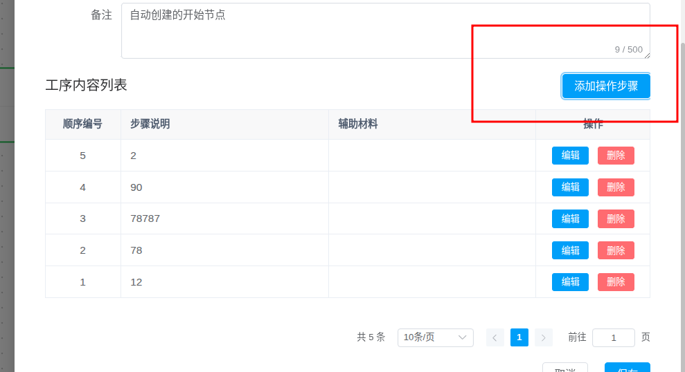Screen dimensions: 685x372
Task: Delete the row with sequence number 2
Action: click(616, 250)
